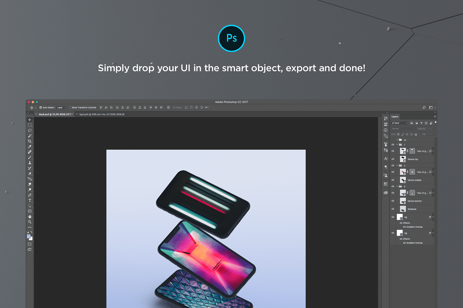Hide the Shadows layer
The width and height of the screenshot is (463, 308).
click(393, 209)
